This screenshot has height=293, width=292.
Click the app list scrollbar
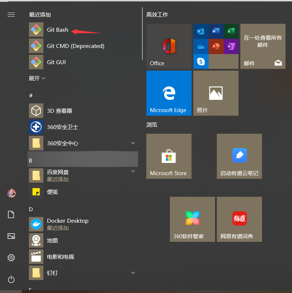click(x=142, y=34)
